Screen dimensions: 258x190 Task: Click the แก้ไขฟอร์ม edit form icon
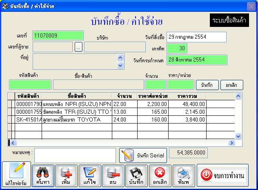pyautogui.click(x=17, y=175)
